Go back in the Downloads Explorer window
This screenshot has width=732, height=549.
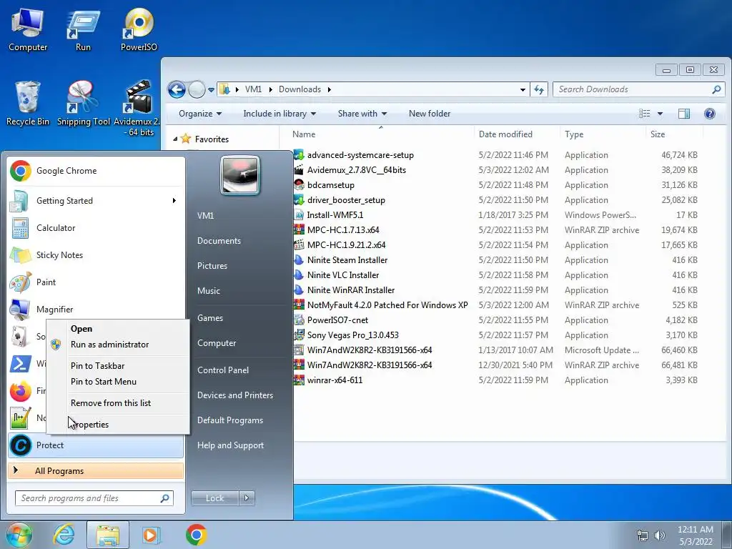[177, 89]
